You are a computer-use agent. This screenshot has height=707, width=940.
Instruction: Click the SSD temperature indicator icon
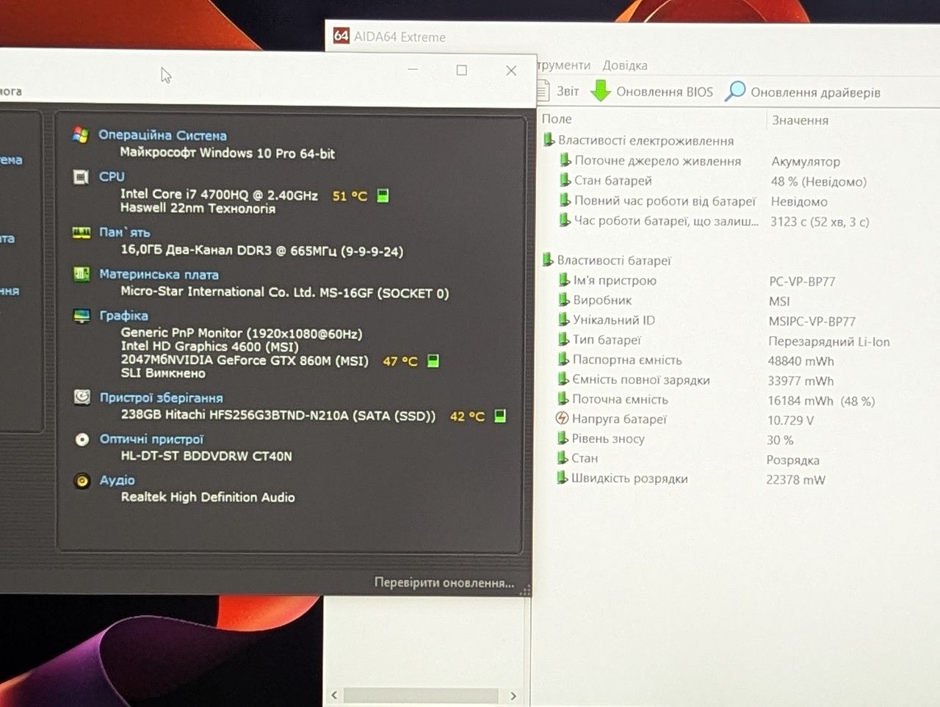500,416
